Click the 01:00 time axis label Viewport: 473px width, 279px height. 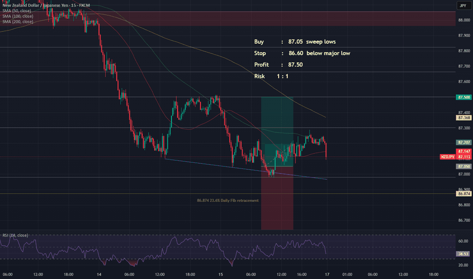347,274
